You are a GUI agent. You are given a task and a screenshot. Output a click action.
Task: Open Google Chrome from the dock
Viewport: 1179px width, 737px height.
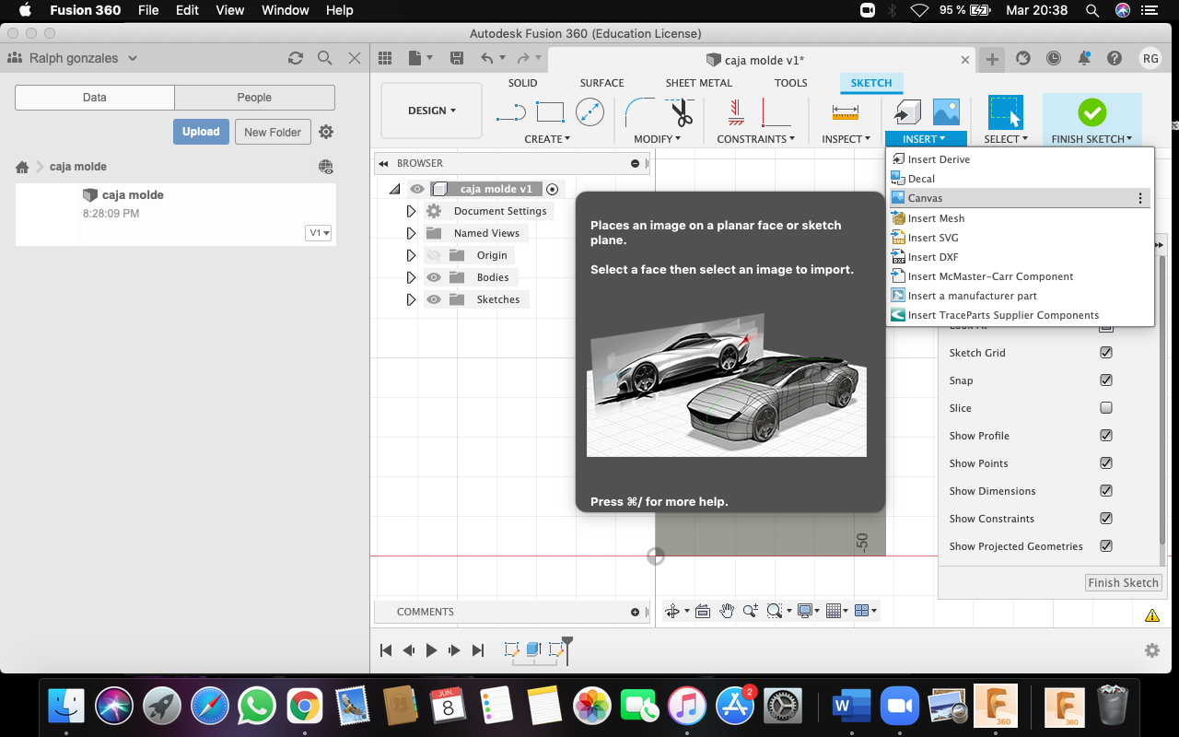pyautogui.click(x=304, y=707)
